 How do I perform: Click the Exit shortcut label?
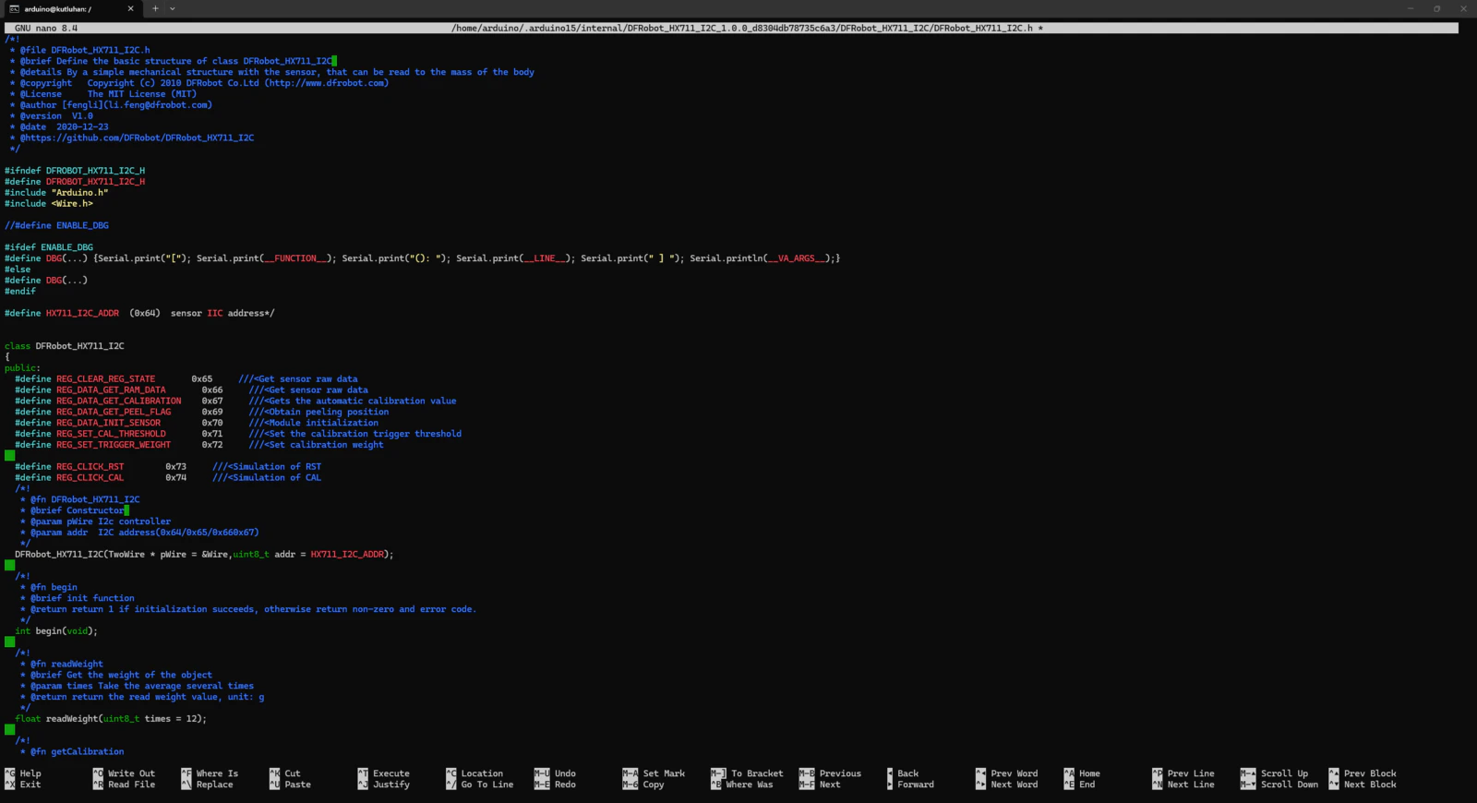[x=30, y=785]
